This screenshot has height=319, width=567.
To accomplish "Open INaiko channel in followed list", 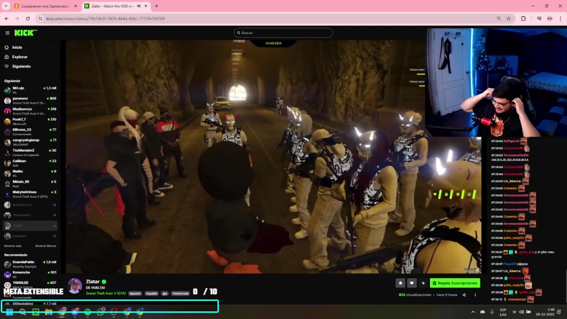I will click(30, 173).
